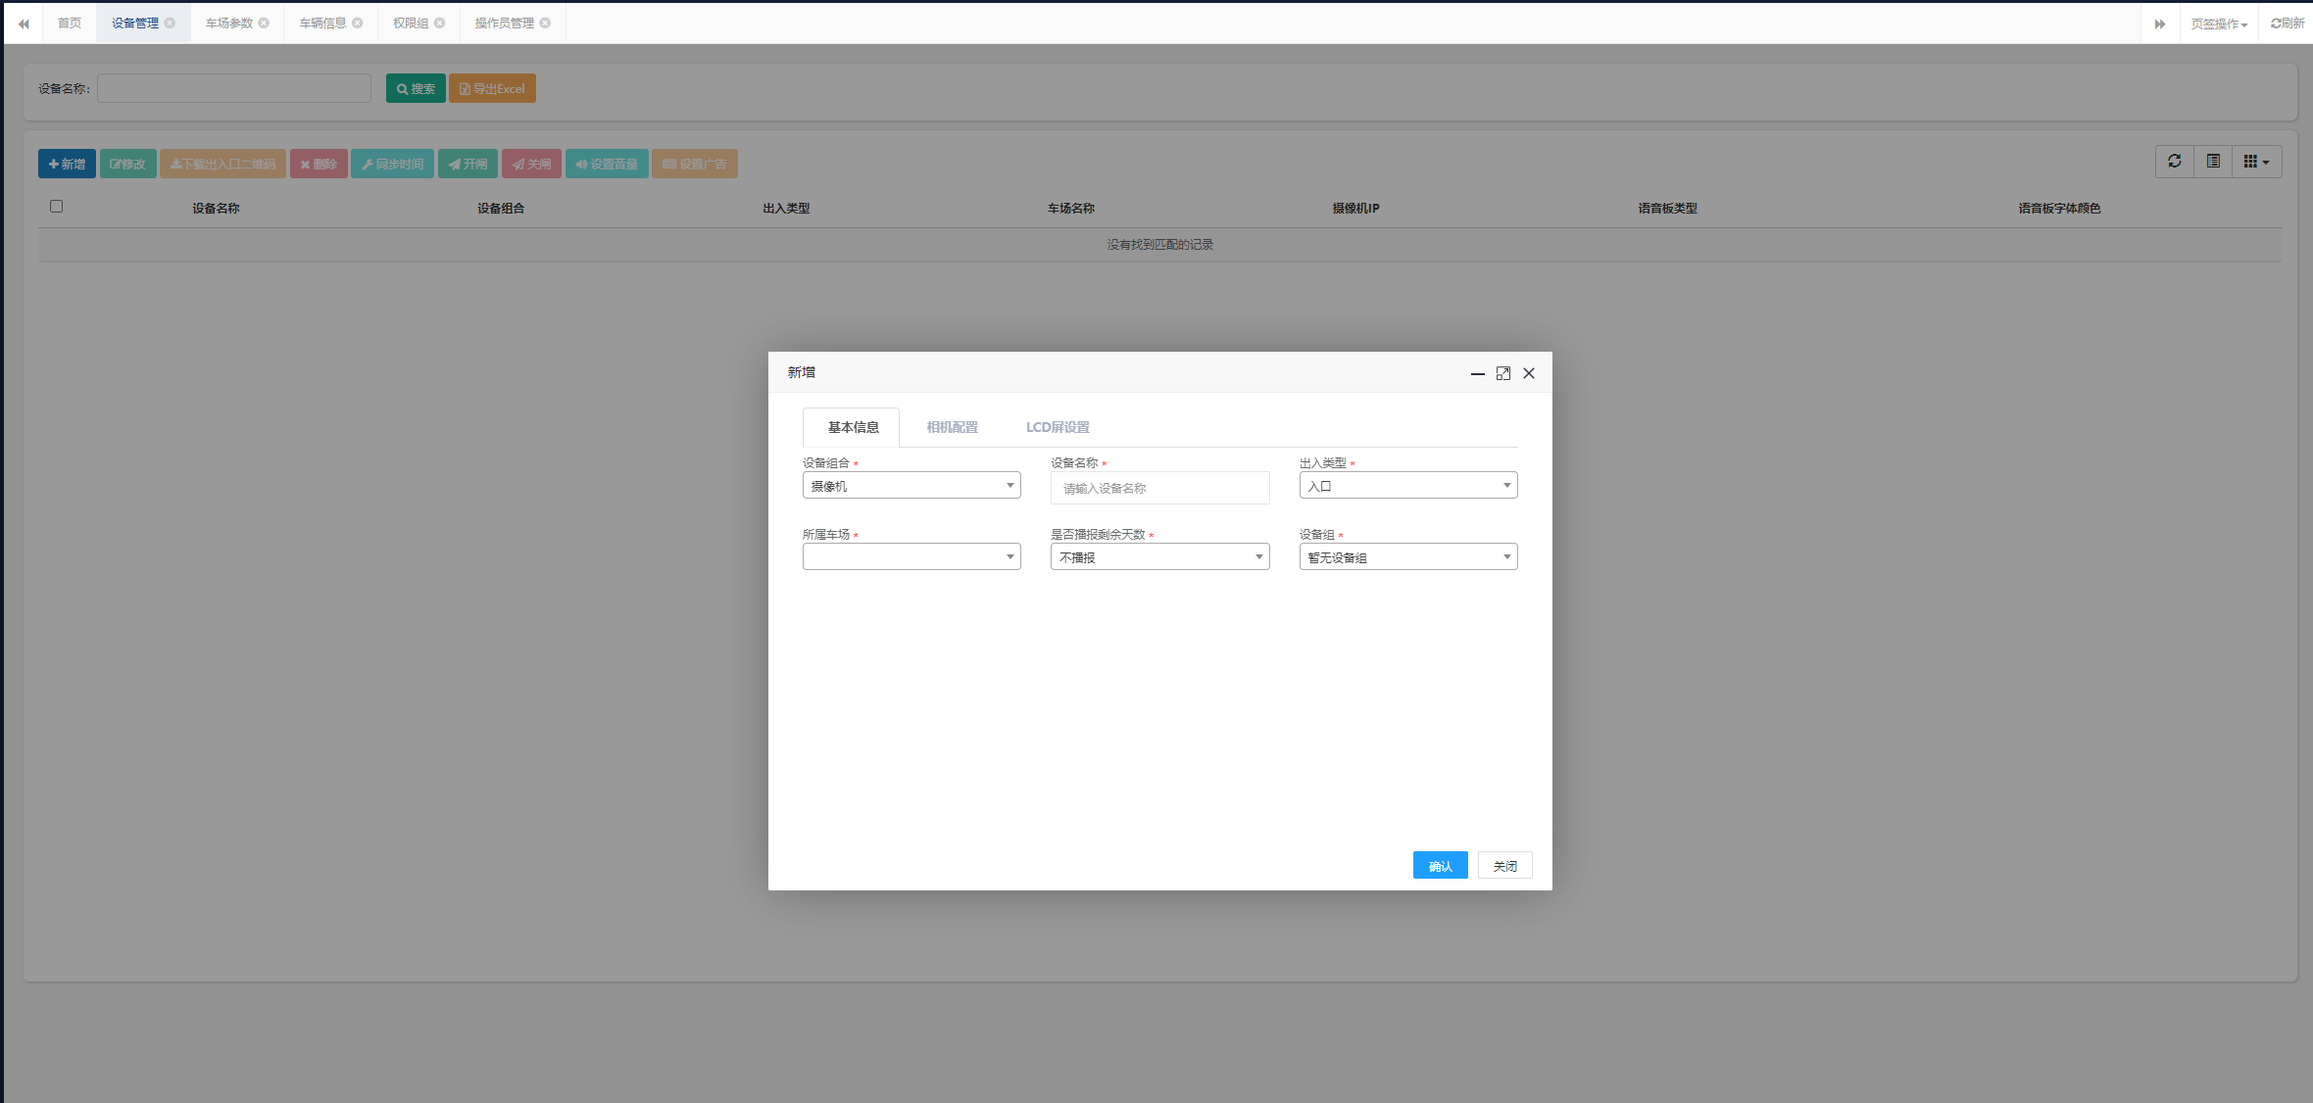The width and height of the screenshot is (2313, 1103).
Task: Open the empty 所属车场 dropdown
Action: pyautogui.click(x=911, y=556)
